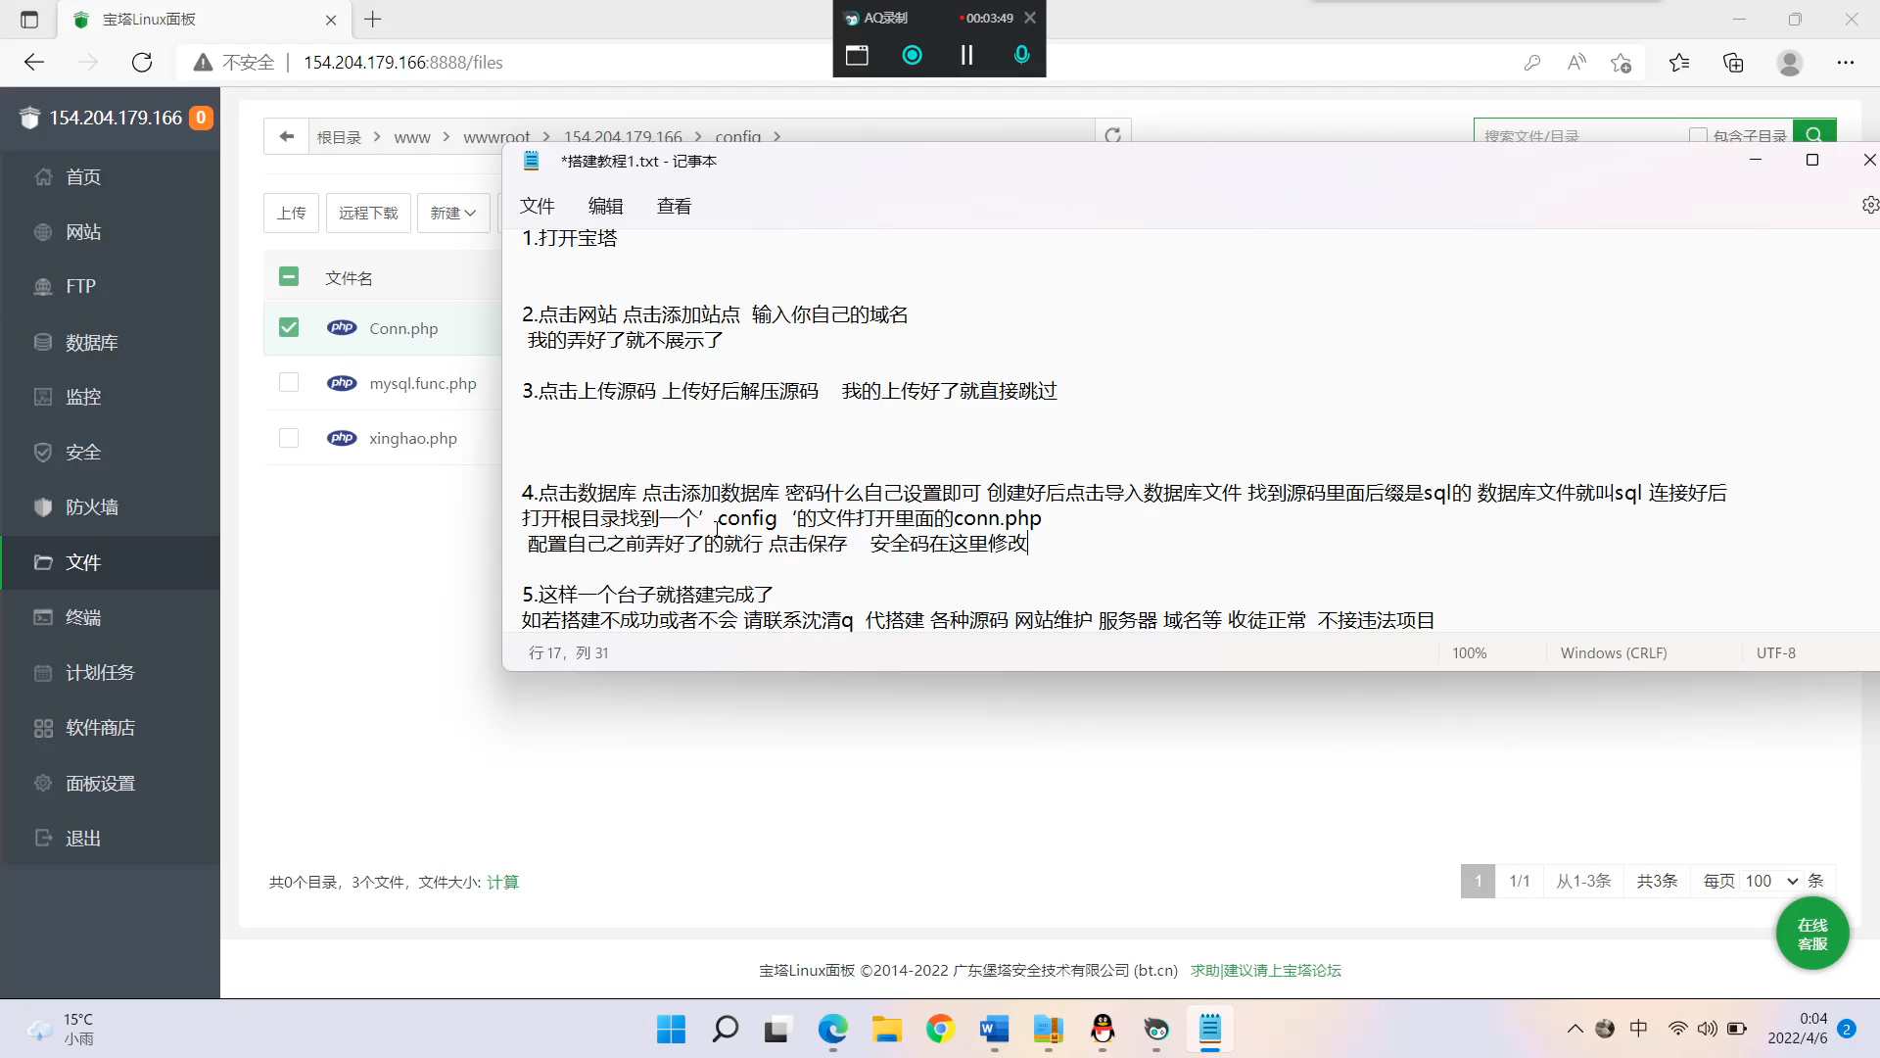Click the 上传 upload button
Image resolution: width=1880 pixels, height=1058 pixels.
tap(291, 213)
